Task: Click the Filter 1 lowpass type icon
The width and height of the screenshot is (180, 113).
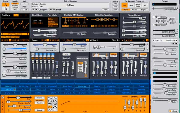Action: [63, 40]
